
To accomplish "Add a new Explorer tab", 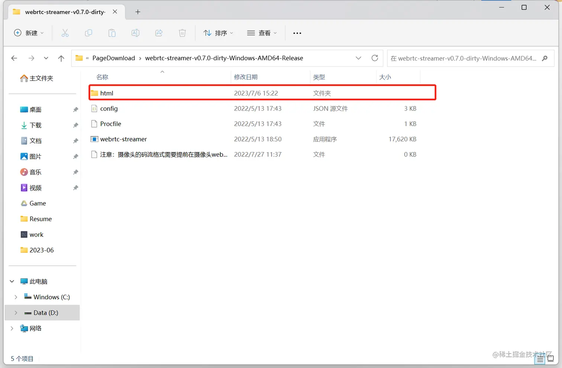I will click(138, 12).
